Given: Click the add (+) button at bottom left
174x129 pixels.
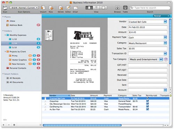Looking at the screenshot, I should click(3, 125).
